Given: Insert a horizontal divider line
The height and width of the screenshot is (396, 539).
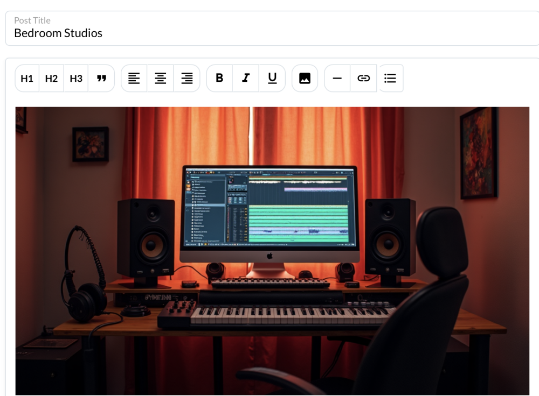Looking at the screenshot, I should tap(337, 79).
